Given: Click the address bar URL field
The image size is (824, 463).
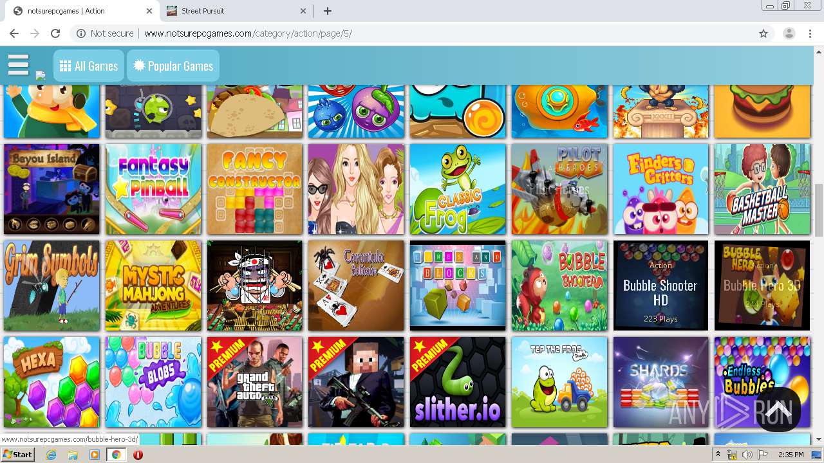Looking at the screenshot, I should tap(412, 33).
